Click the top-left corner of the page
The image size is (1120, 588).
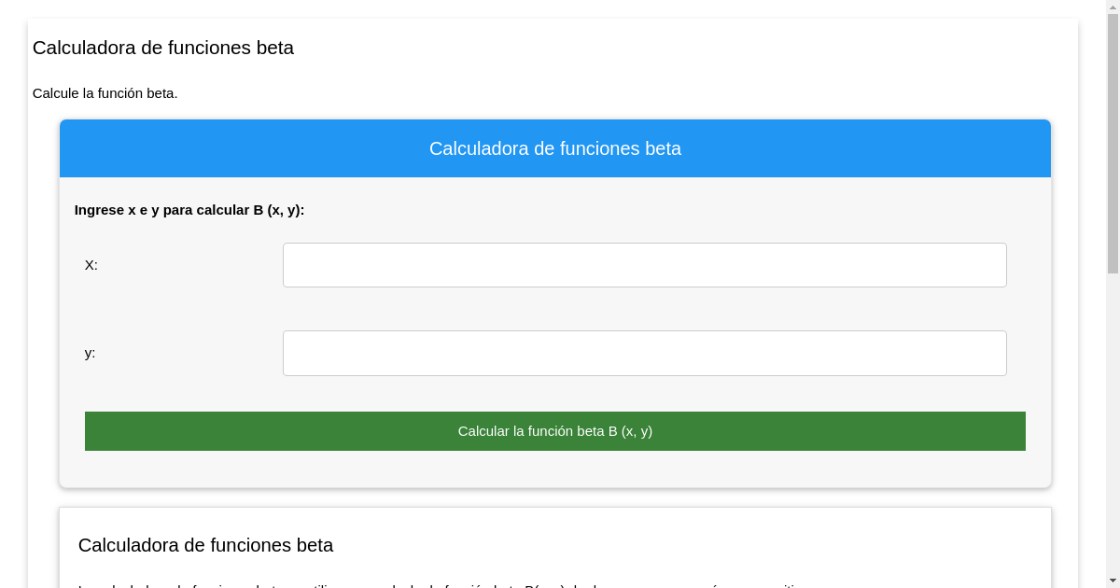tap(9, 9)
